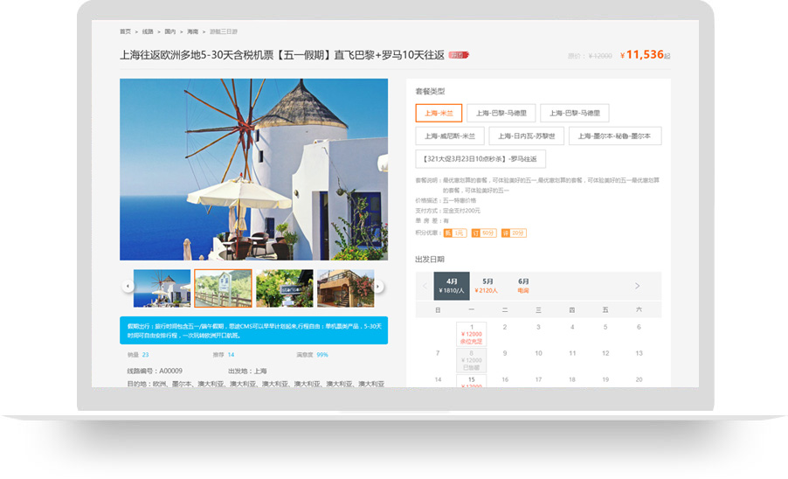Click the previous thumbnail arrow in the gallery
The height and width of the screenshot is (479, 788).
click(x=128, y=286)
